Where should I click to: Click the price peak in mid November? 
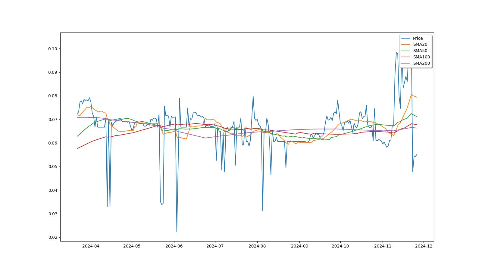click(x=396, y=53)
